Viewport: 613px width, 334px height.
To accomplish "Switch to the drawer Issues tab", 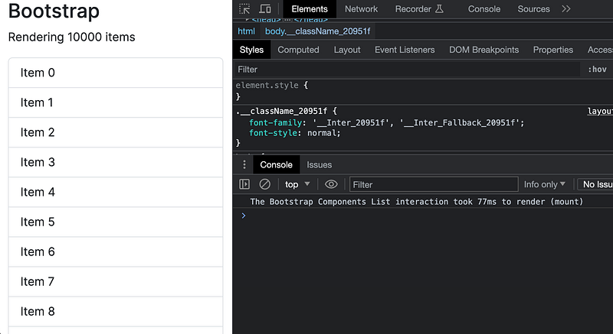I will 319,165.
